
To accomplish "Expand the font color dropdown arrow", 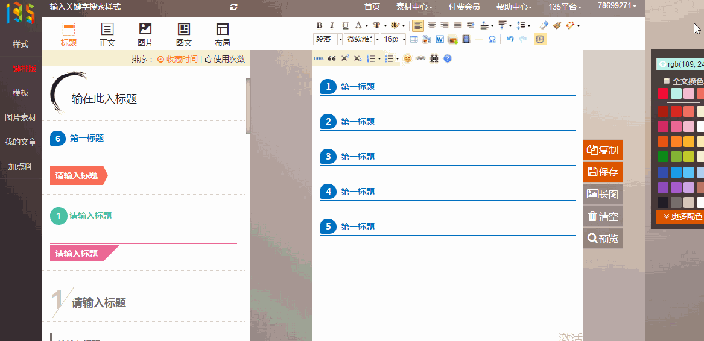I will click(x=366, y=25).
